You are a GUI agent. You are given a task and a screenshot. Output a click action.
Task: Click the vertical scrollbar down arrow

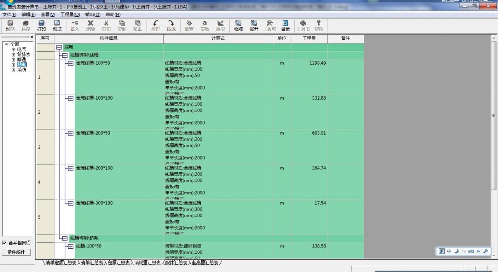click(494, 256)
